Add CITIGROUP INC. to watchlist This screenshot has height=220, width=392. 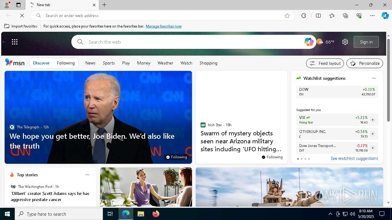[373, 134]
